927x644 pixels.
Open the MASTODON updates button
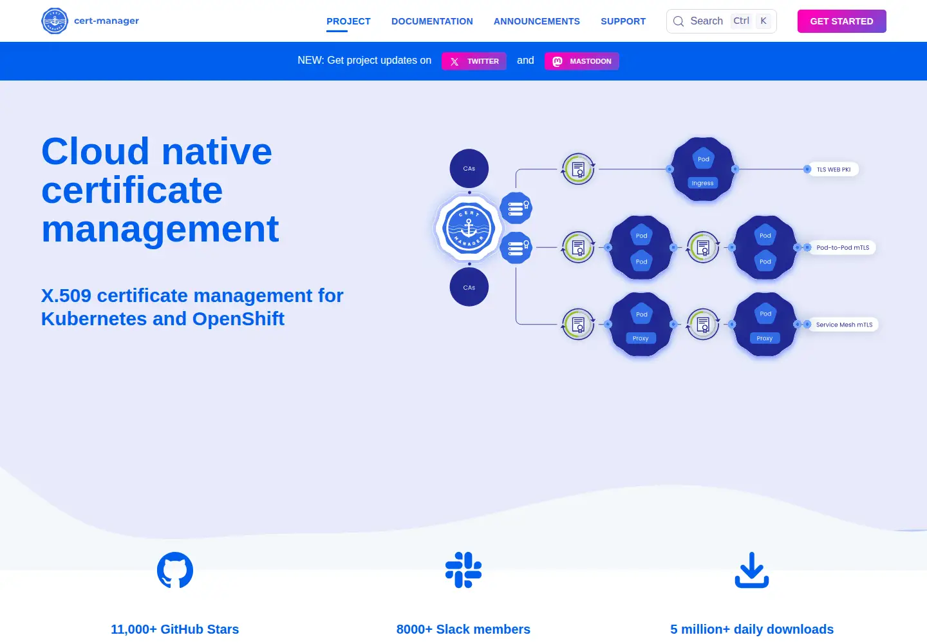pos(582,61)
